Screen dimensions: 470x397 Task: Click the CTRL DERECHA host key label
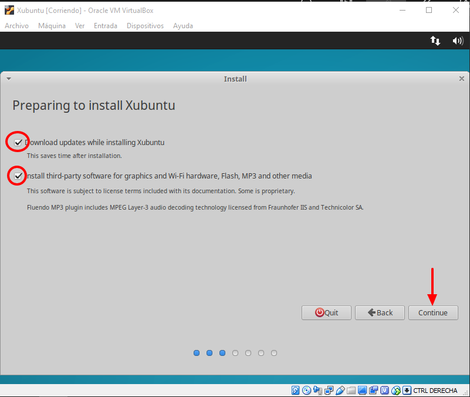tap(435, 391)
